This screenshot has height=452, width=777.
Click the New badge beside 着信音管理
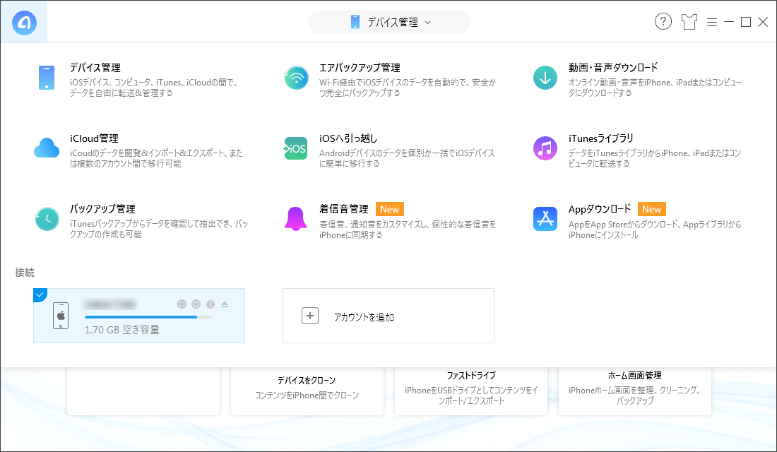[x=389, y=209]
